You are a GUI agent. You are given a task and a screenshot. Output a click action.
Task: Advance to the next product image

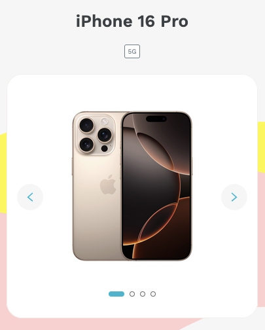[x=234, y=197]
